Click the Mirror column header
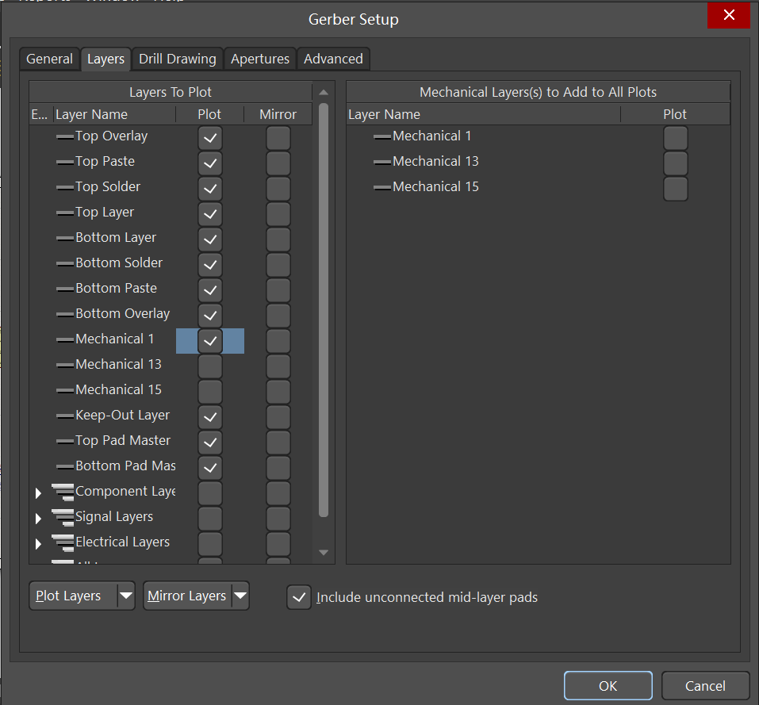The image size is (759, 705). point(278,114)
